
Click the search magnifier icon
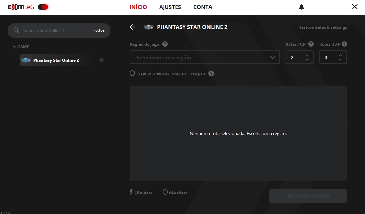coord(16,30)
